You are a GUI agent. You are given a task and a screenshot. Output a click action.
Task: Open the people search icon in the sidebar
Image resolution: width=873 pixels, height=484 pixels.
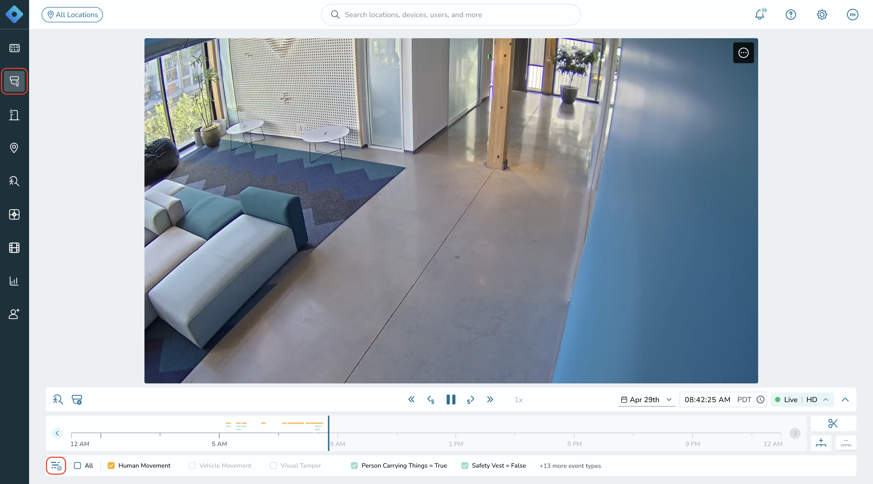tap(14, 181)
